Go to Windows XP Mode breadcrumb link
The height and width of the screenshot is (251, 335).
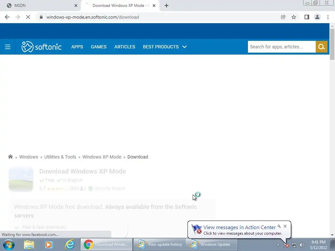tap(102, 157)
